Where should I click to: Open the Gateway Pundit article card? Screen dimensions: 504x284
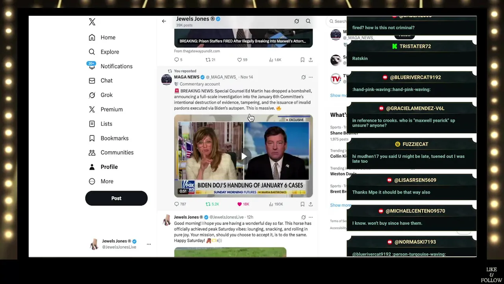click(243, 38)
